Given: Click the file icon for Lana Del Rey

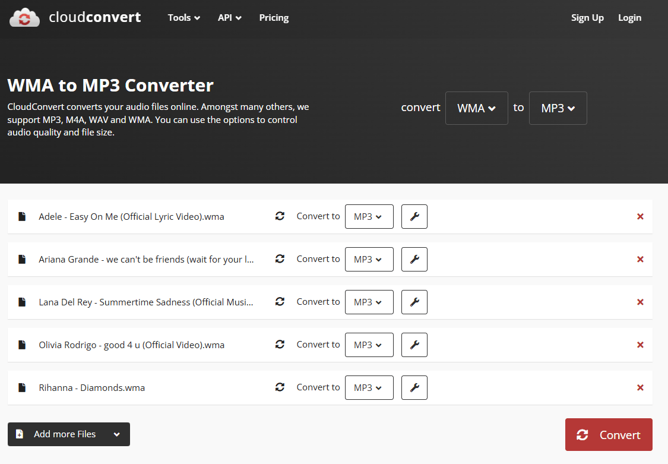Looking at the screenshot, I should pos(22,302).
